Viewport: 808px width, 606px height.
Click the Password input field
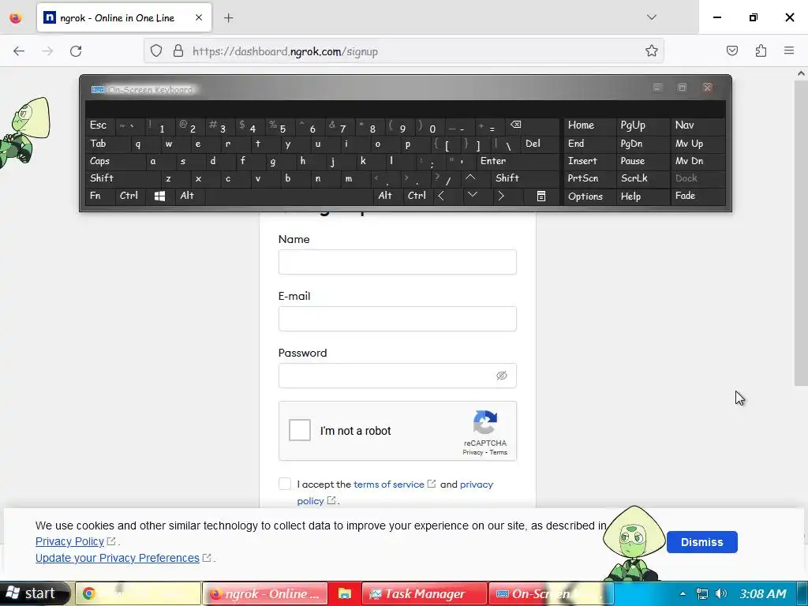[398, 376]
